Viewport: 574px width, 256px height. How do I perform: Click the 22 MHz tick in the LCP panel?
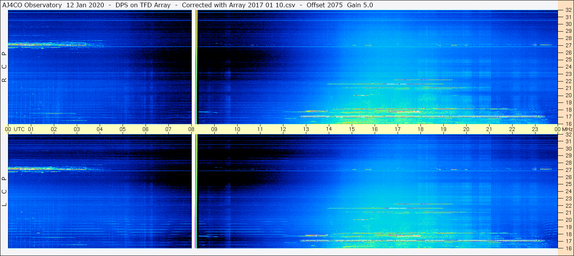point(568,205)
